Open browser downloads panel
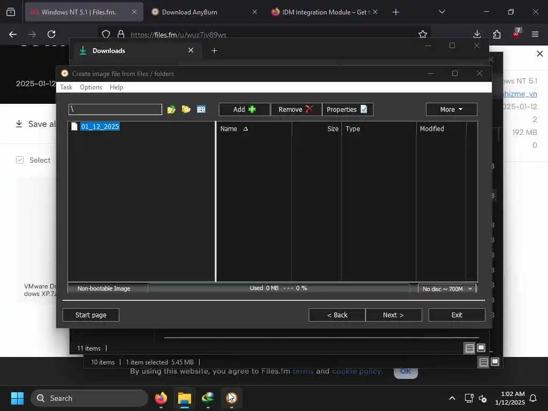The height and width of the screenshot is (411, 548). (x=477, y=34)
